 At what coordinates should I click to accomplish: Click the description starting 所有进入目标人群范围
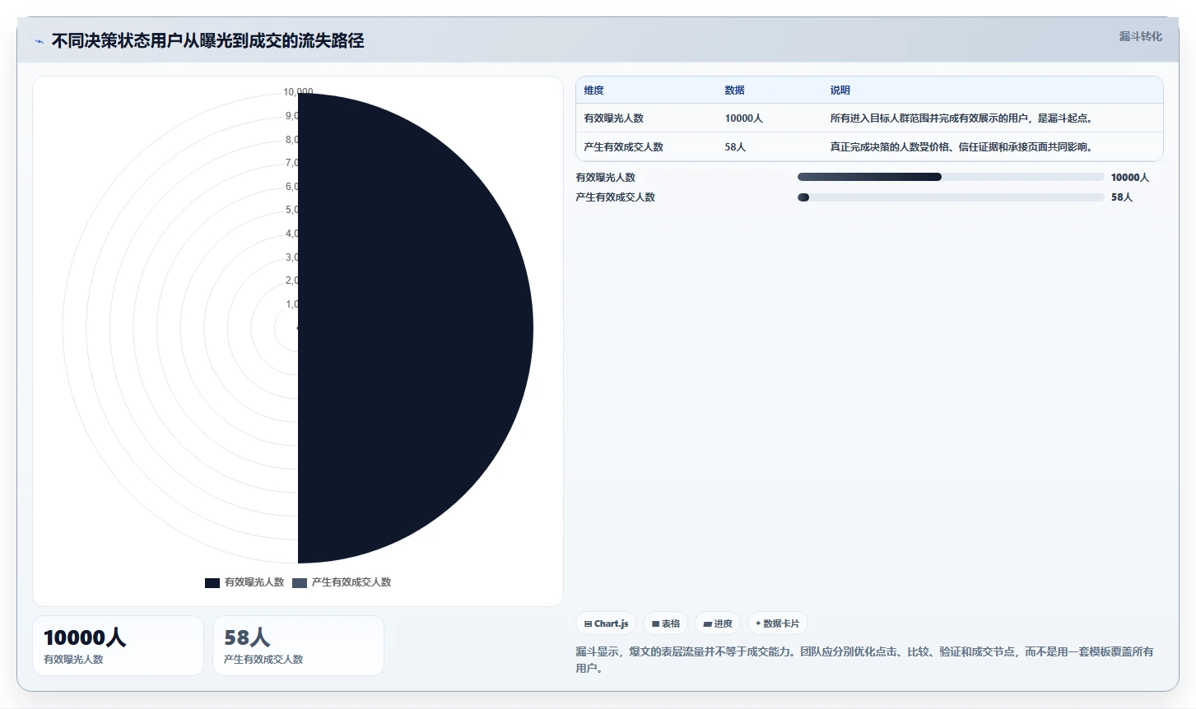tap(961, 118)
